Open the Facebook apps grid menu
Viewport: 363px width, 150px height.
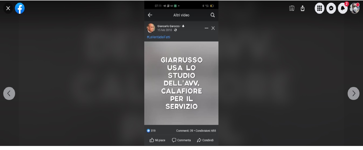coord(320,8)
